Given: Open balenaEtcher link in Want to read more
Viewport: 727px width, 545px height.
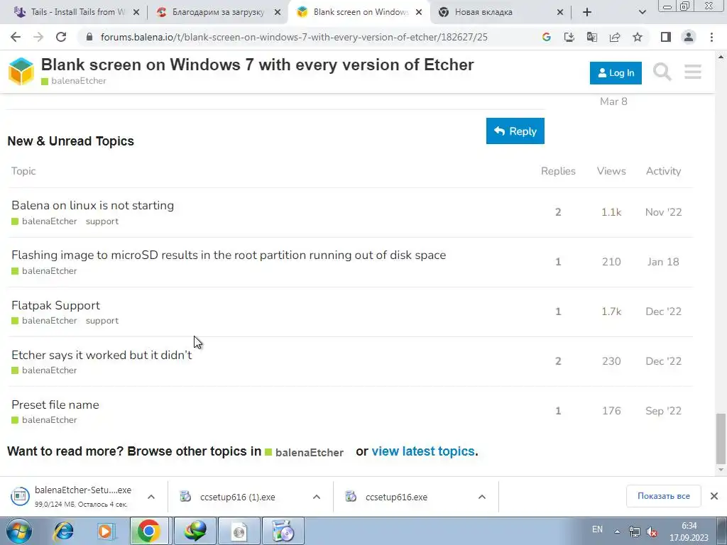Looking at the screenshot, I should pos(304,452).
